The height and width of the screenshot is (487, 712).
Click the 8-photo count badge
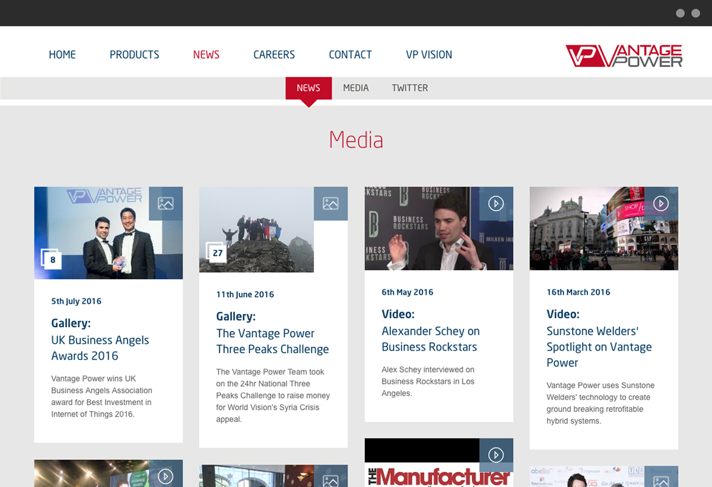(x=52, y=259)
